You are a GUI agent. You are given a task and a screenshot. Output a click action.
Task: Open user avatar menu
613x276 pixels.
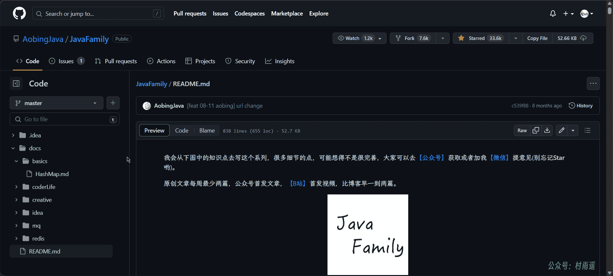pos(587,14)
